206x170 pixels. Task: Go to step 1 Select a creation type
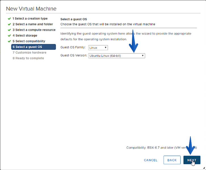coord(30,18)
